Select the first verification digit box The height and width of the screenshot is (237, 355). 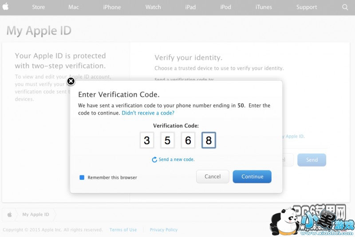pos(147,140)
